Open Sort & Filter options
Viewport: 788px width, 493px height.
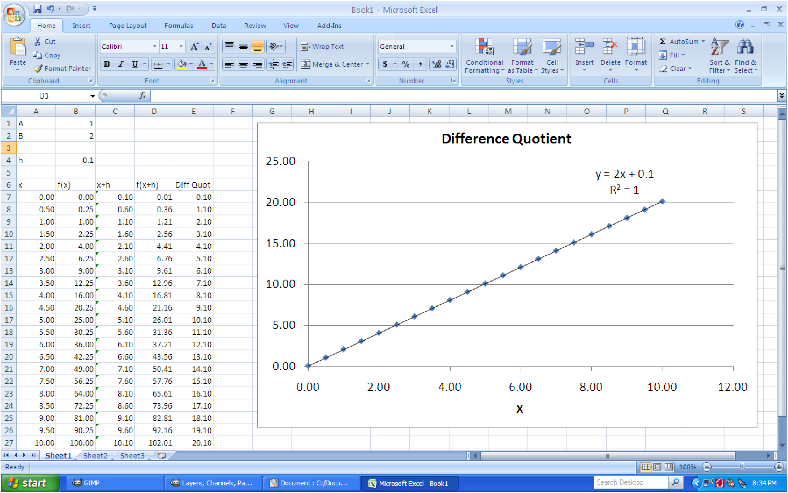720,55
